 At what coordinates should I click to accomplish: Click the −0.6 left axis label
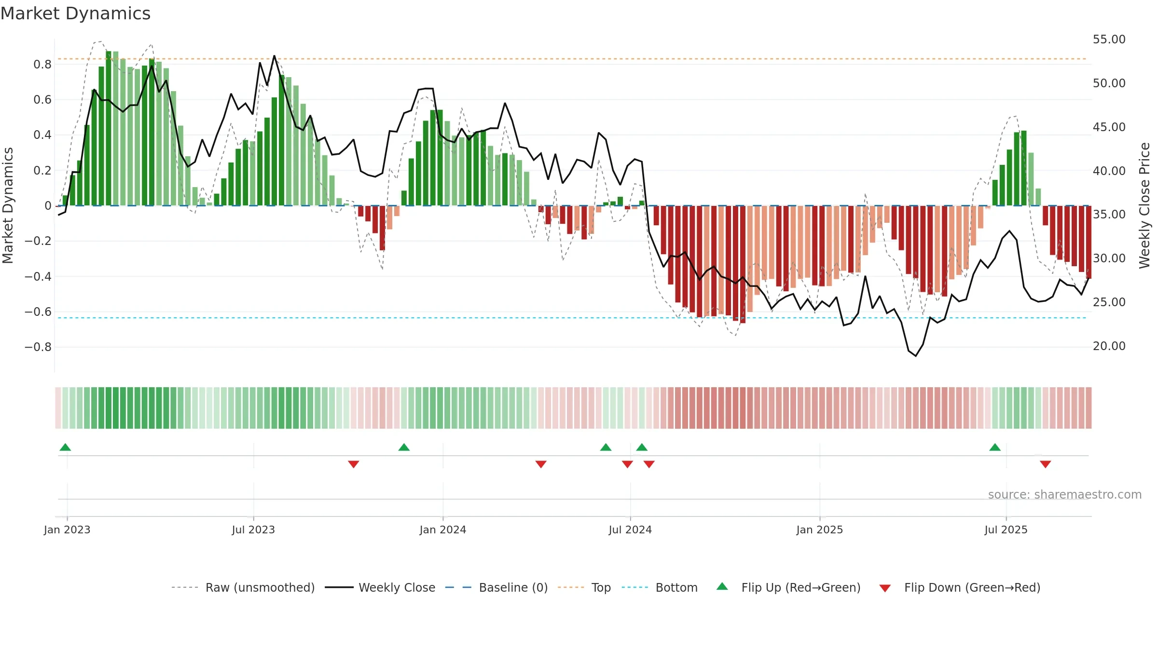(x=38, y=312)
